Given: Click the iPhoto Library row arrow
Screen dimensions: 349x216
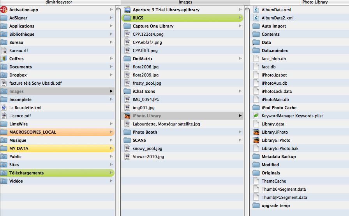Looking at the screenshot, I should (x=240, y=115).
